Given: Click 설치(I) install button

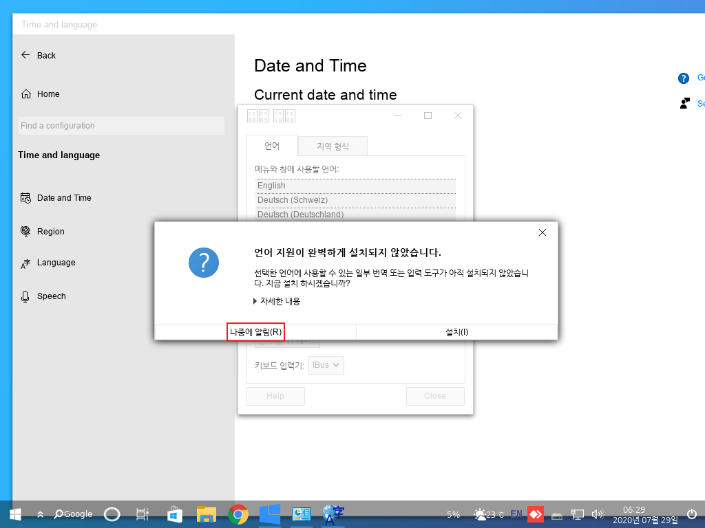Looking at the screenshot, I should coord(457,332).
